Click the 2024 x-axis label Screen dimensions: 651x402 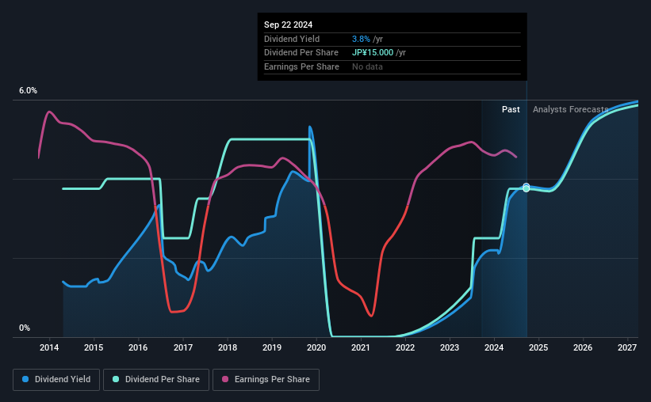click(x=494, y=347)
